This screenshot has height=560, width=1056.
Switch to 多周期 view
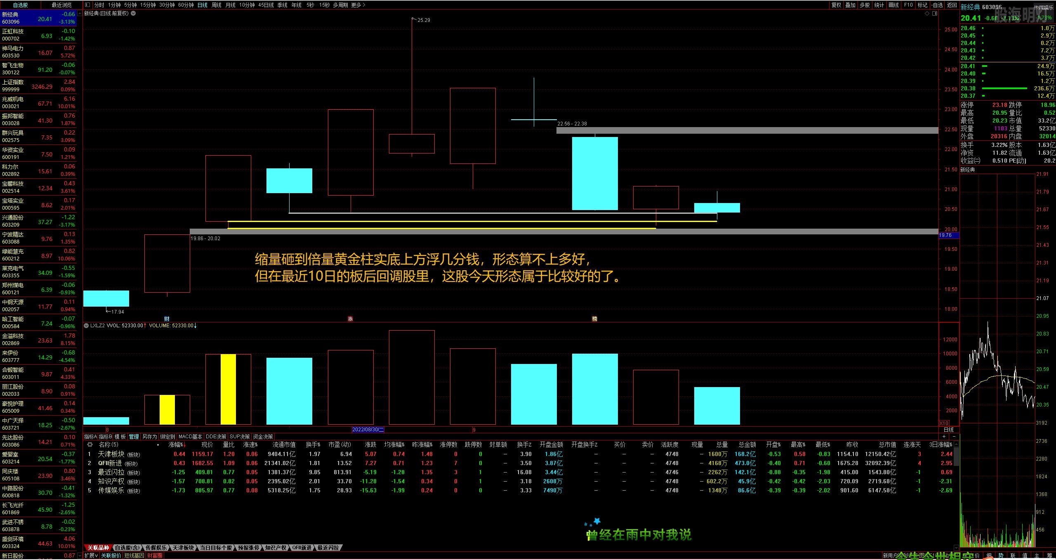340,5
